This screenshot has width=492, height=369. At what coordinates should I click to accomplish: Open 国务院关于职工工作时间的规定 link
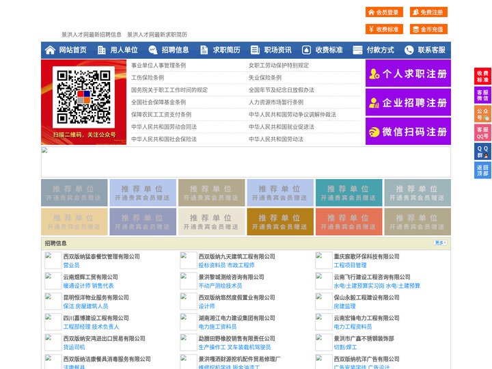169,90
